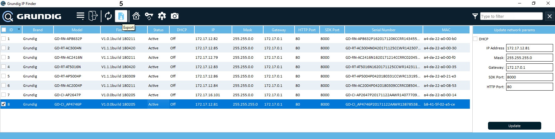The image size is (555, 139).
Task: Click the Type to filter field
Action: [x=511, y=16]
